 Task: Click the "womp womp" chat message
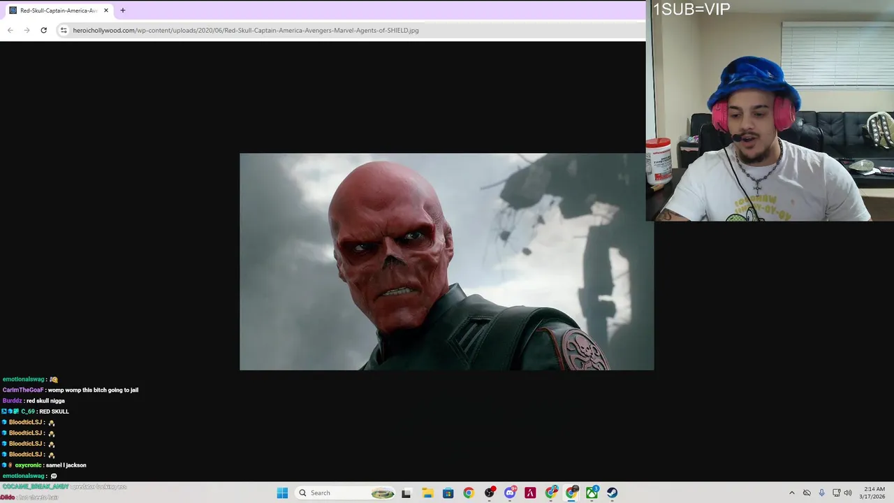point(93,390)
